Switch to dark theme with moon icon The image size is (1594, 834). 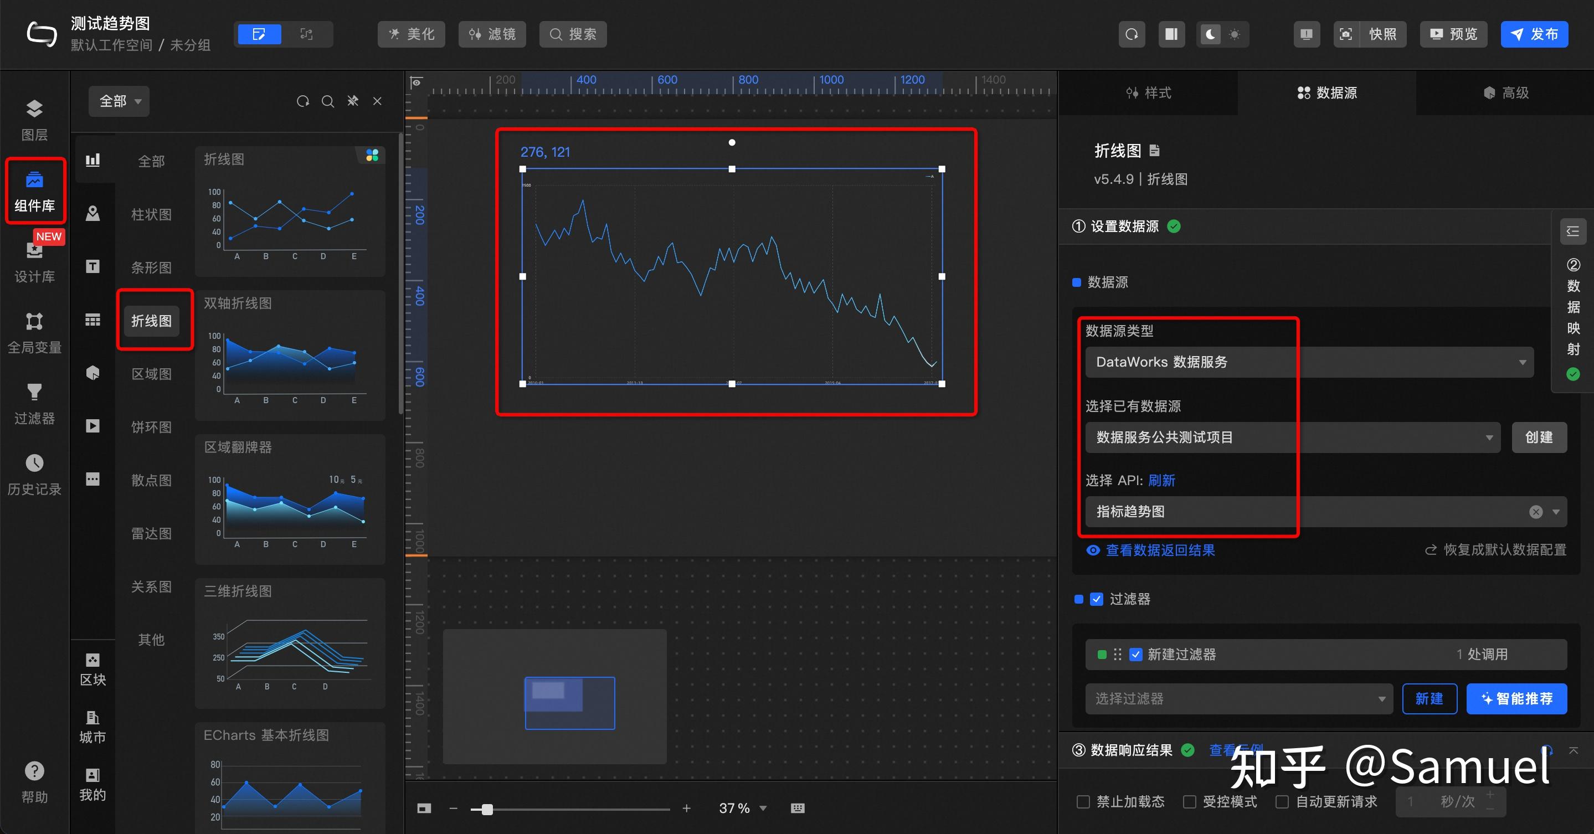(1210, 34)
